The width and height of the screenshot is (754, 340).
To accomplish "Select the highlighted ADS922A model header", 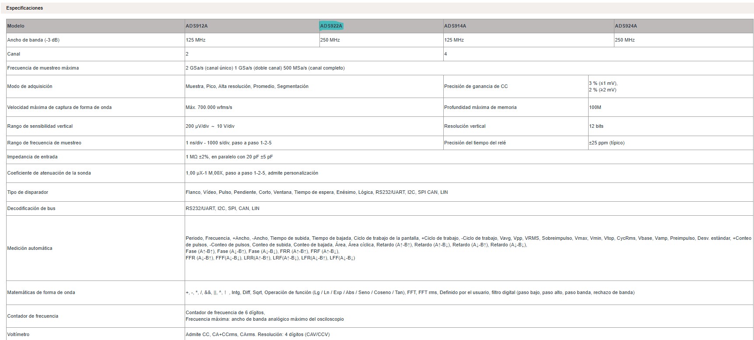I will tap(331, 26).
